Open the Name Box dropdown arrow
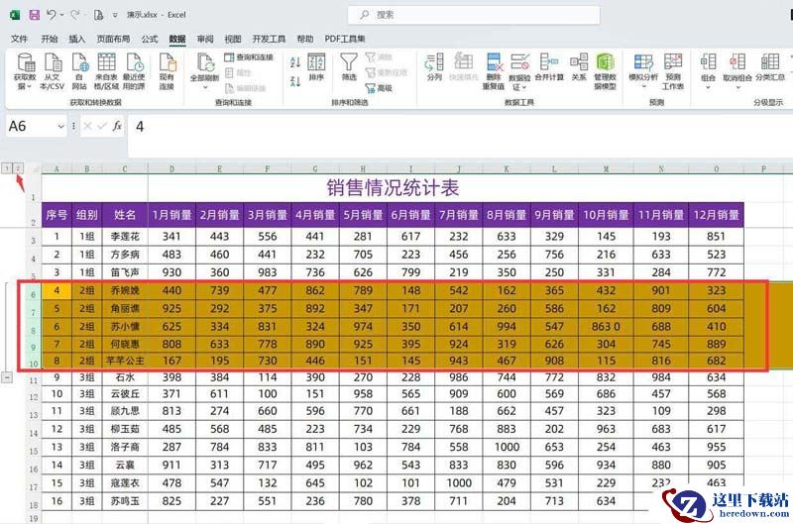Screen dimensions: 793x524 tap(60, 127)
